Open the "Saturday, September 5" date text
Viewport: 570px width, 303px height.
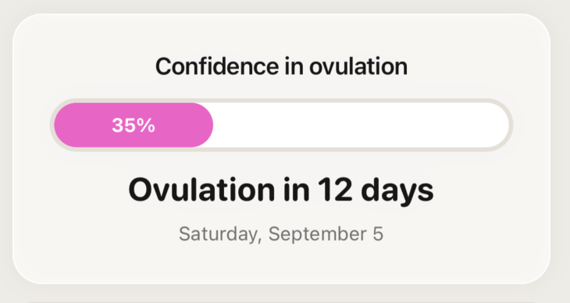(281, 234)
